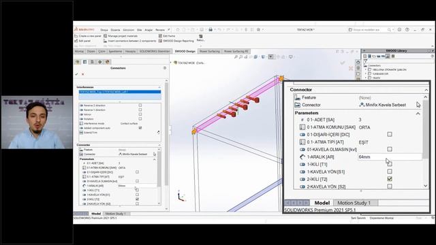Click SWOOD Library filter funnel icon
Screen dimensions: 436x245
[365, 61]
